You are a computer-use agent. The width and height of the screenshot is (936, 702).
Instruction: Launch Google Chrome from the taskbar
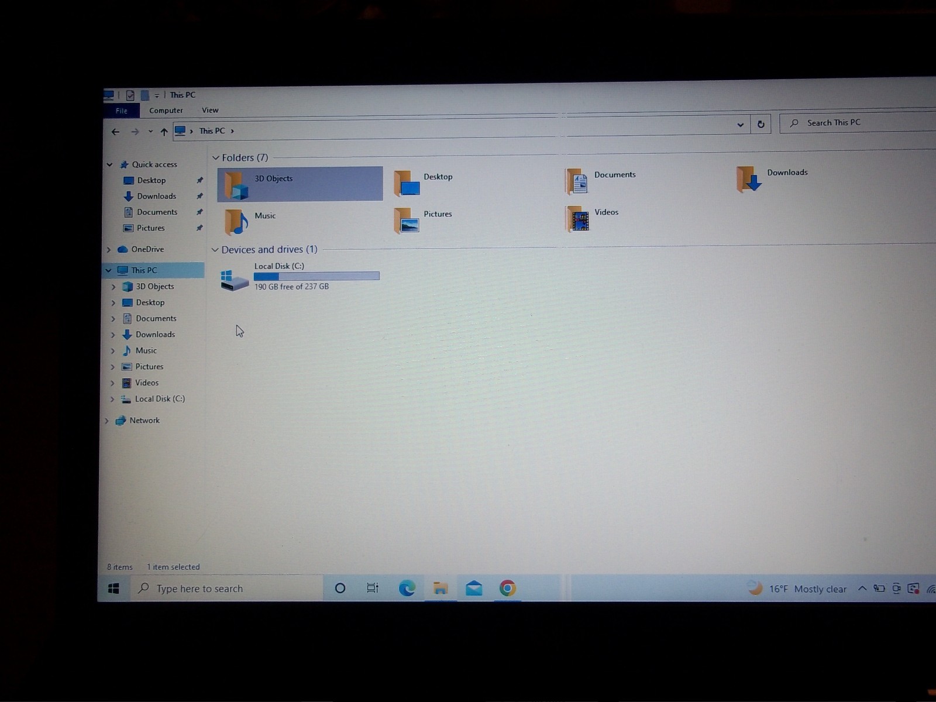pyautogui.click(x=507, y=588)
